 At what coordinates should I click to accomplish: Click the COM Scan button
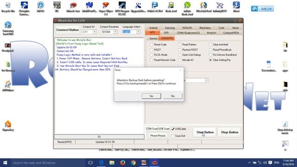152,129
